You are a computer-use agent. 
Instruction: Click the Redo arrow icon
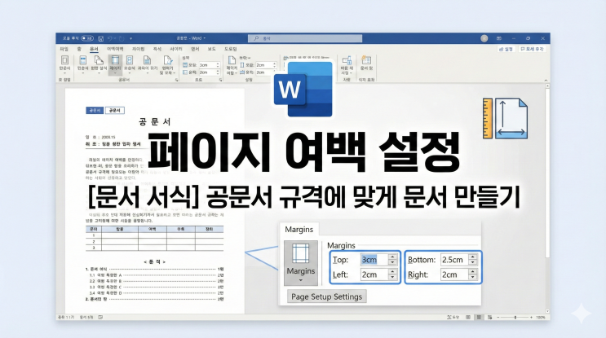pos(122,38)
